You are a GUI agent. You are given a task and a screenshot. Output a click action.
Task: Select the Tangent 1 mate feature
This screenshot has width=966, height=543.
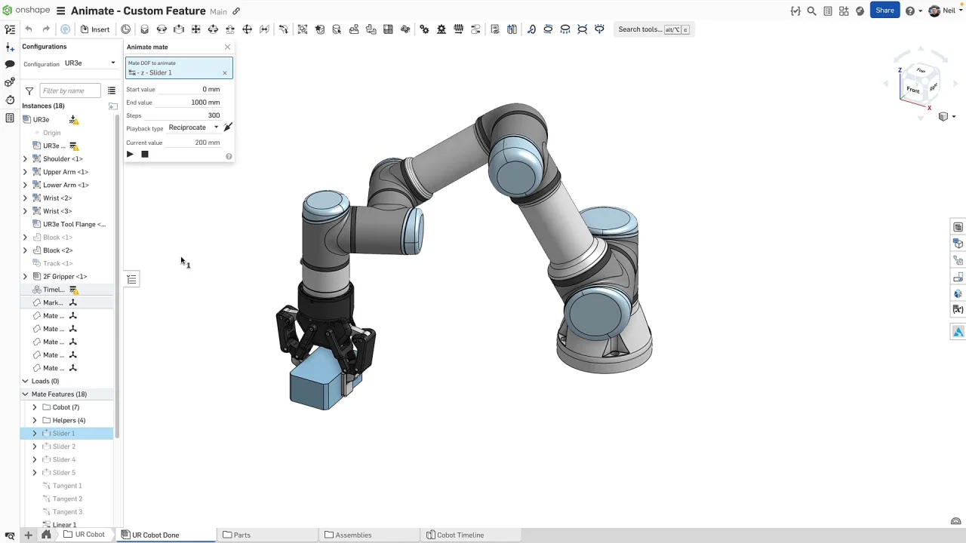(67, 486)
